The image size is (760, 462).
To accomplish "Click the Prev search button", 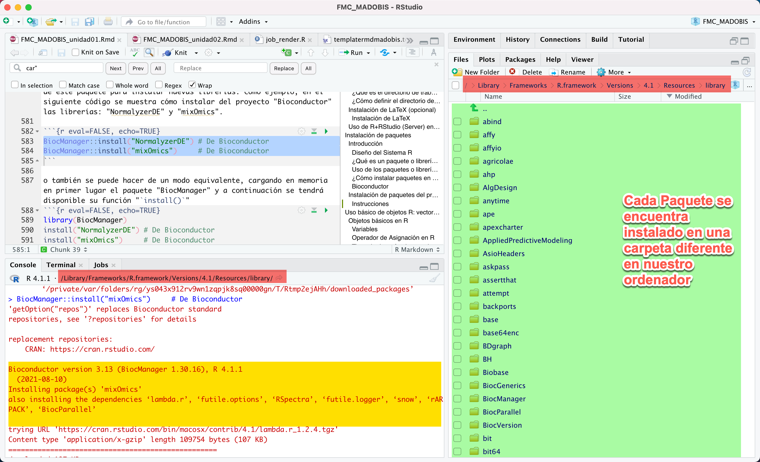I will (138, 68).
